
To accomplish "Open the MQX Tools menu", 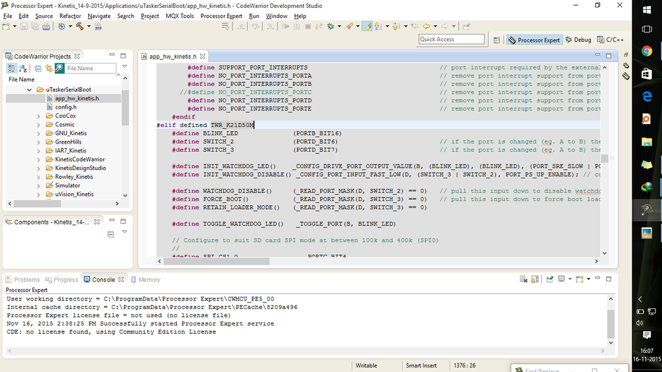I will click(x=180, y=16).
